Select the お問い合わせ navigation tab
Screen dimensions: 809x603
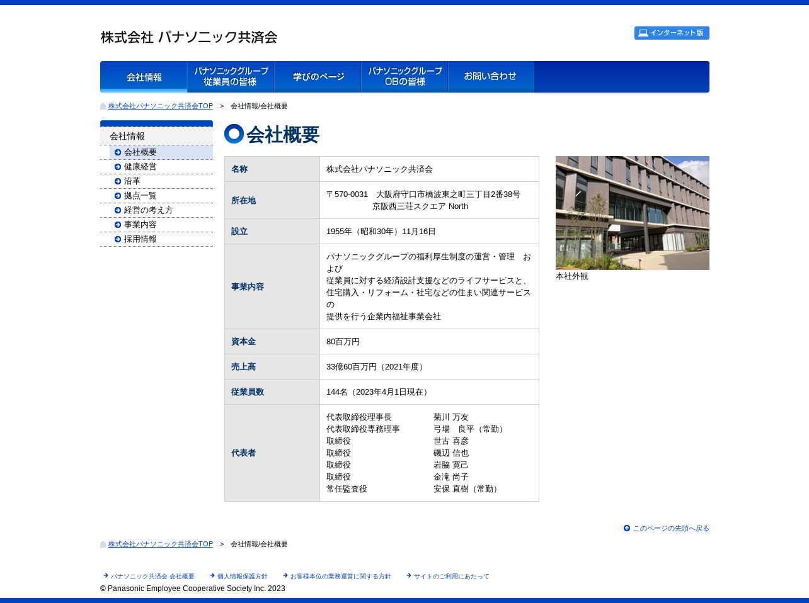pyautogui.click(x=491, y=77)
